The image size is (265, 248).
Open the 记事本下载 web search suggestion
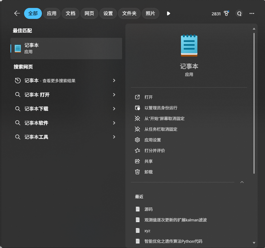point(66,109)
